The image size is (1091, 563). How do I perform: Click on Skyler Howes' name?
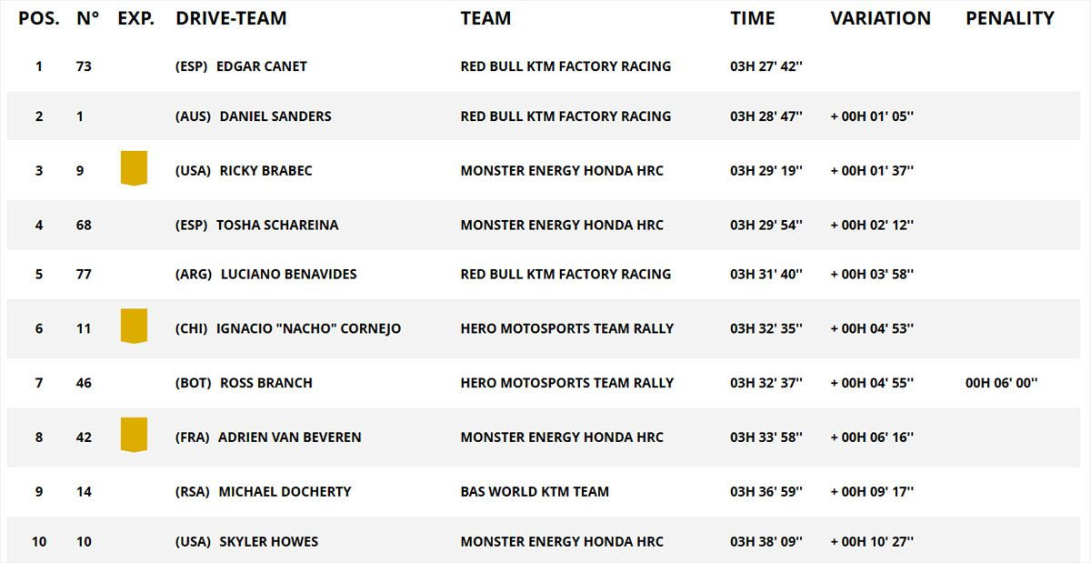(x=268, y=542)
